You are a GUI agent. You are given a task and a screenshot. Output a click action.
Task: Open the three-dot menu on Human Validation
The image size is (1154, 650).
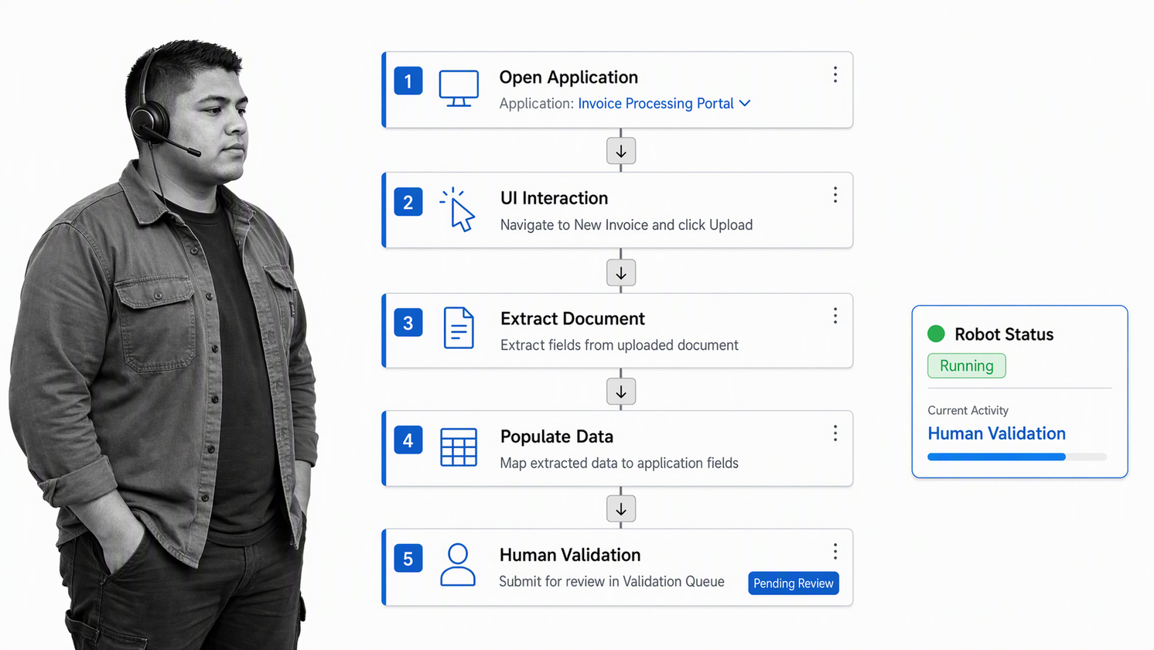[x=835, y=551]
